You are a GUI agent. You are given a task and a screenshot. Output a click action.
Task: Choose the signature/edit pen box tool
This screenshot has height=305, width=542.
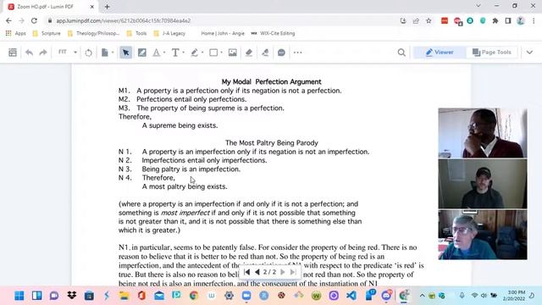[x=141, y=53]
